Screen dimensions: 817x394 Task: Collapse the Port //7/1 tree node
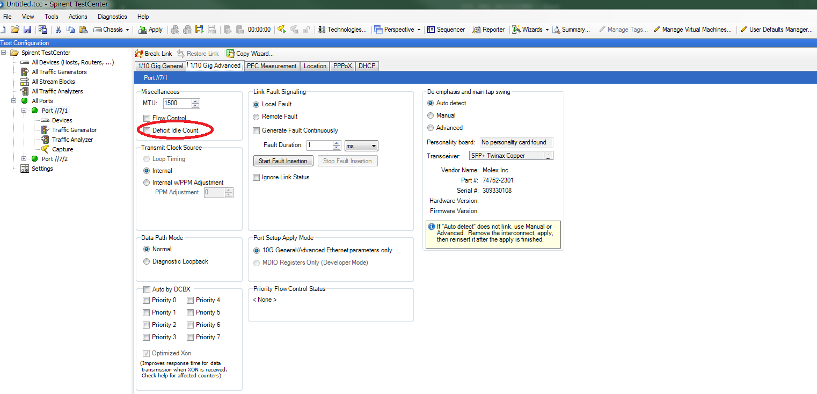pos(24,111)
